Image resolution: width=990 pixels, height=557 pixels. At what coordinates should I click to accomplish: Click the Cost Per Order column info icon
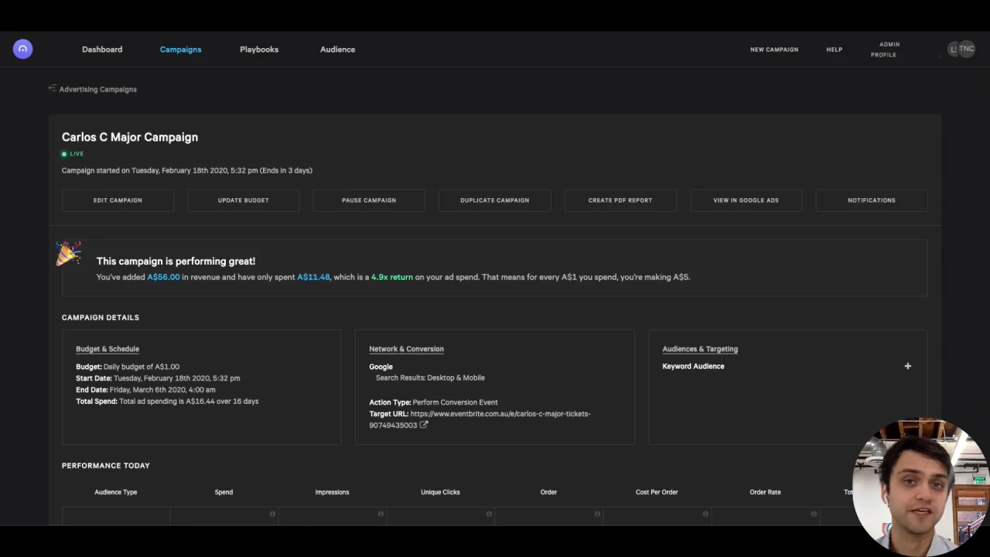(705, 514)
